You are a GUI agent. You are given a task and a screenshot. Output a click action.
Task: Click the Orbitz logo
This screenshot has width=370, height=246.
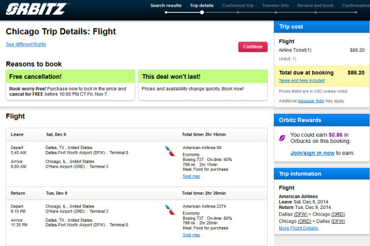pos(37,9)
